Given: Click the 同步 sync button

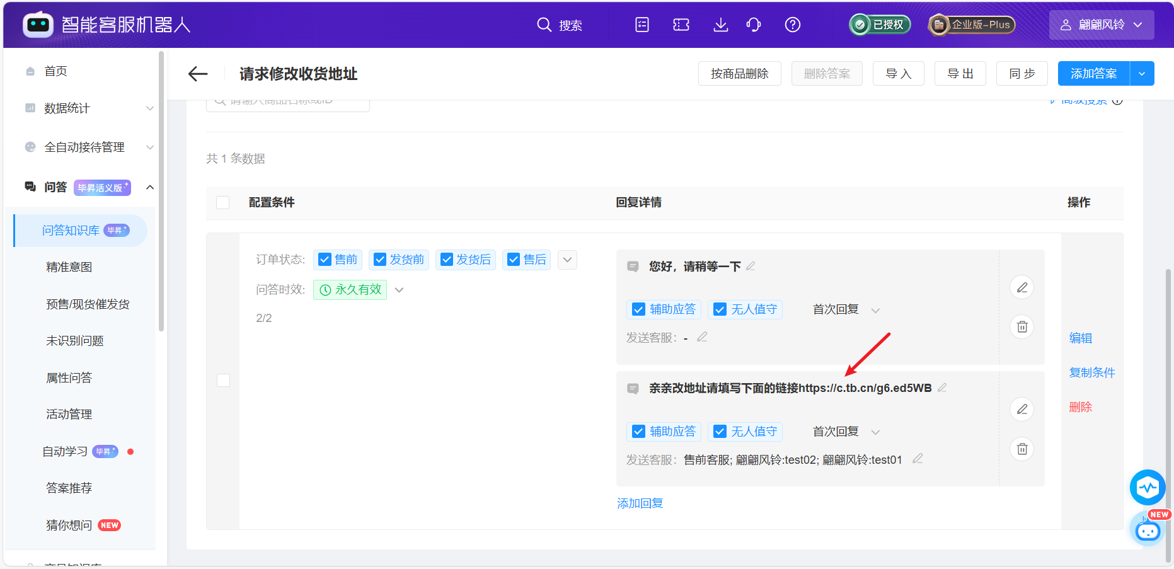Looking at the screenshot, I should (1022, 74).
